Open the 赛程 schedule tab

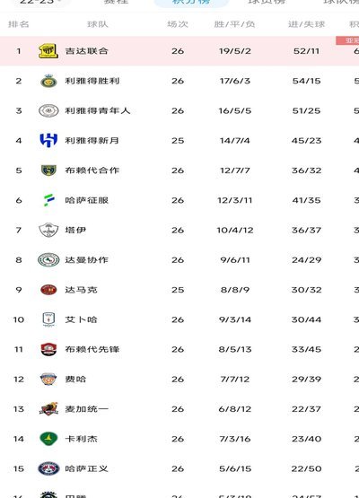click(116, 2)
